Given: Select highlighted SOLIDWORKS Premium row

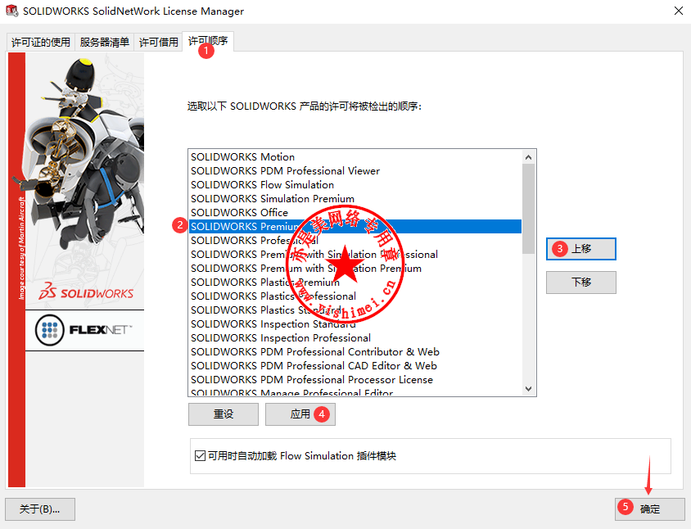Looking at the screenshot, I should 355,227.
